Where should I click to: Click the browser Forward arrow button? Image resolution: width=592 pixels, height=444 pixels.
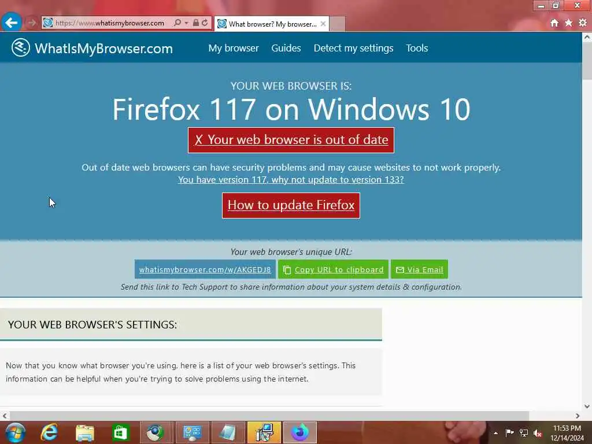(x=32, y=23)
